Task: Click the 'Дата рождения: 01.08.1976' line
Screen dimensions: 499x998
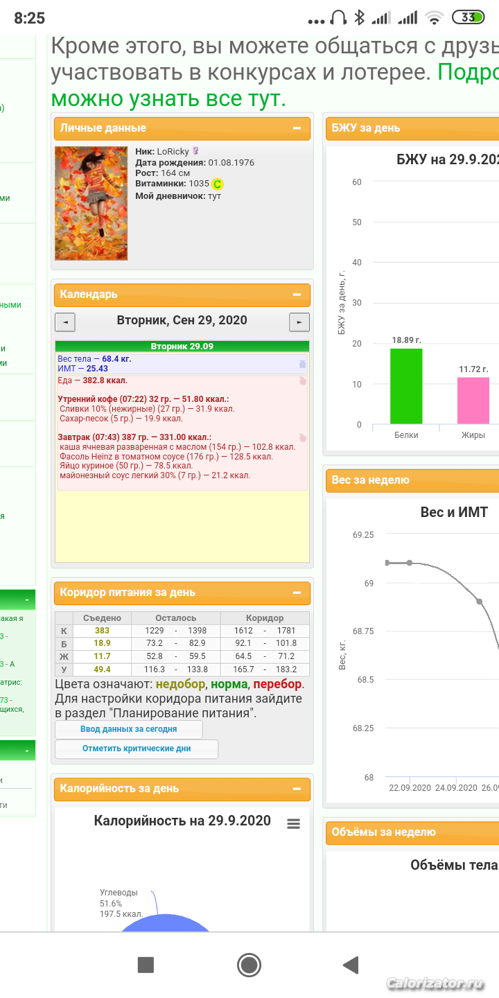Action: coord(195,163)
